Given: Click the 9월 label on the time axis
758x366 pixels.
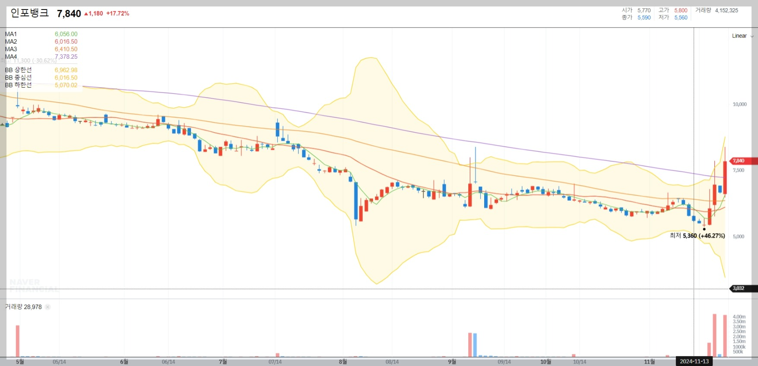Looking at the screenshot, I should tap(452, 362).
